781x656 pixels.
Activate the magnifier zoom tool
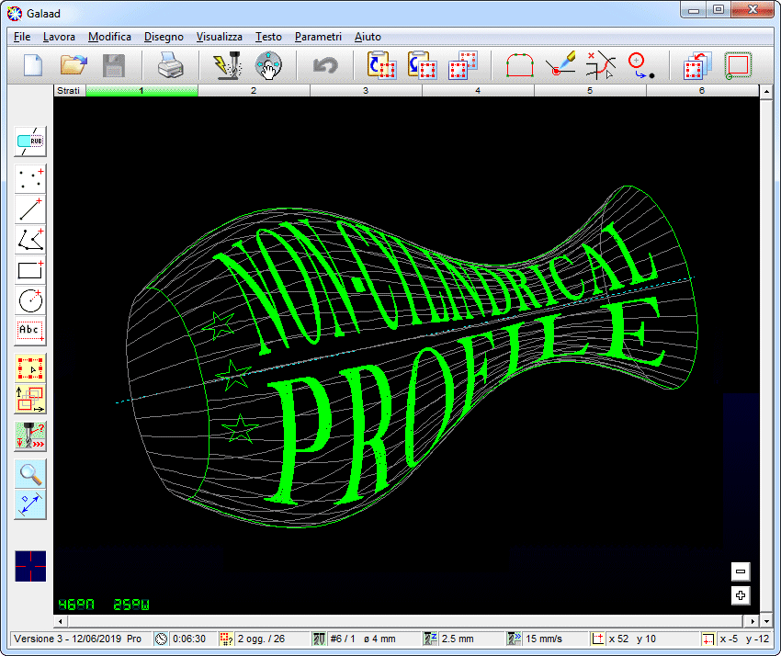tap(30, 473)
